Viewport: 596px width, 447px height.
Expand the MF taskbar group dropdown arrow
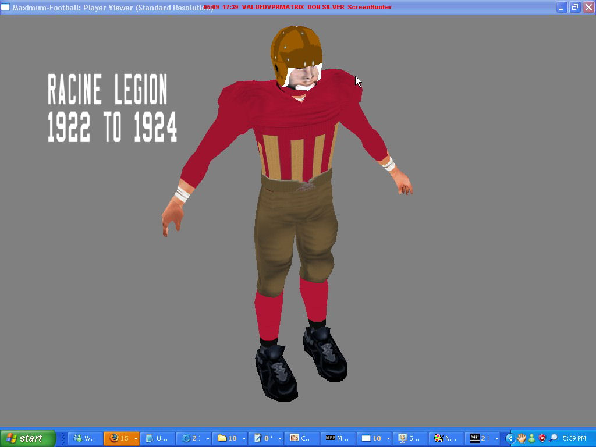[496, 438]
